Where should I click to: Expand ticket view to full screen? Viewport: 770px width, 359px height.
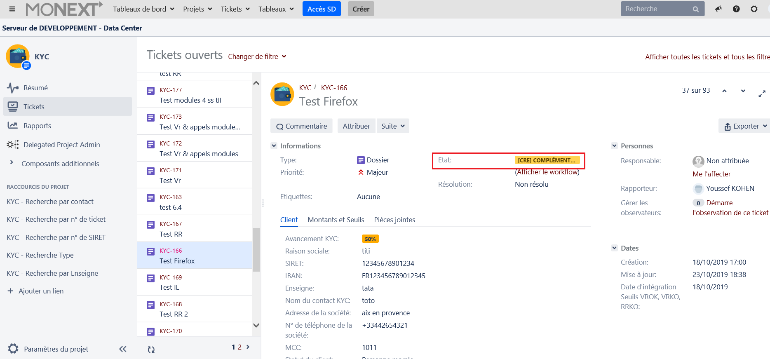(x=762, y=94)
